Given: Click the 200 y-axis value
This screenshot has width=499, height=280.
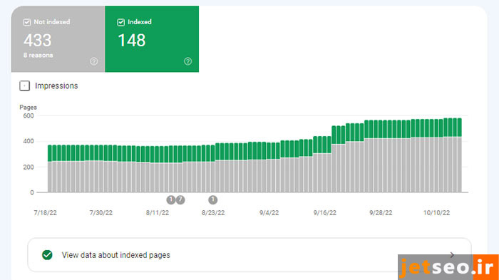Looking at the screenshot, I should [x=29, y=167].
